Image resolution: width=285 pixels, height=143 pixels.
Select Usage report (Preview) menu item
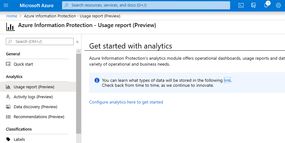click(38, 87)
